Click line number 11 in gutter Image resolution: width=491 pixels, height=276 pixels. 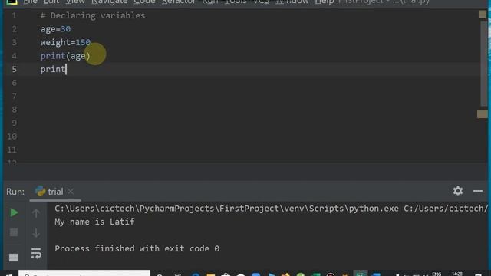(x=12, y=150)
